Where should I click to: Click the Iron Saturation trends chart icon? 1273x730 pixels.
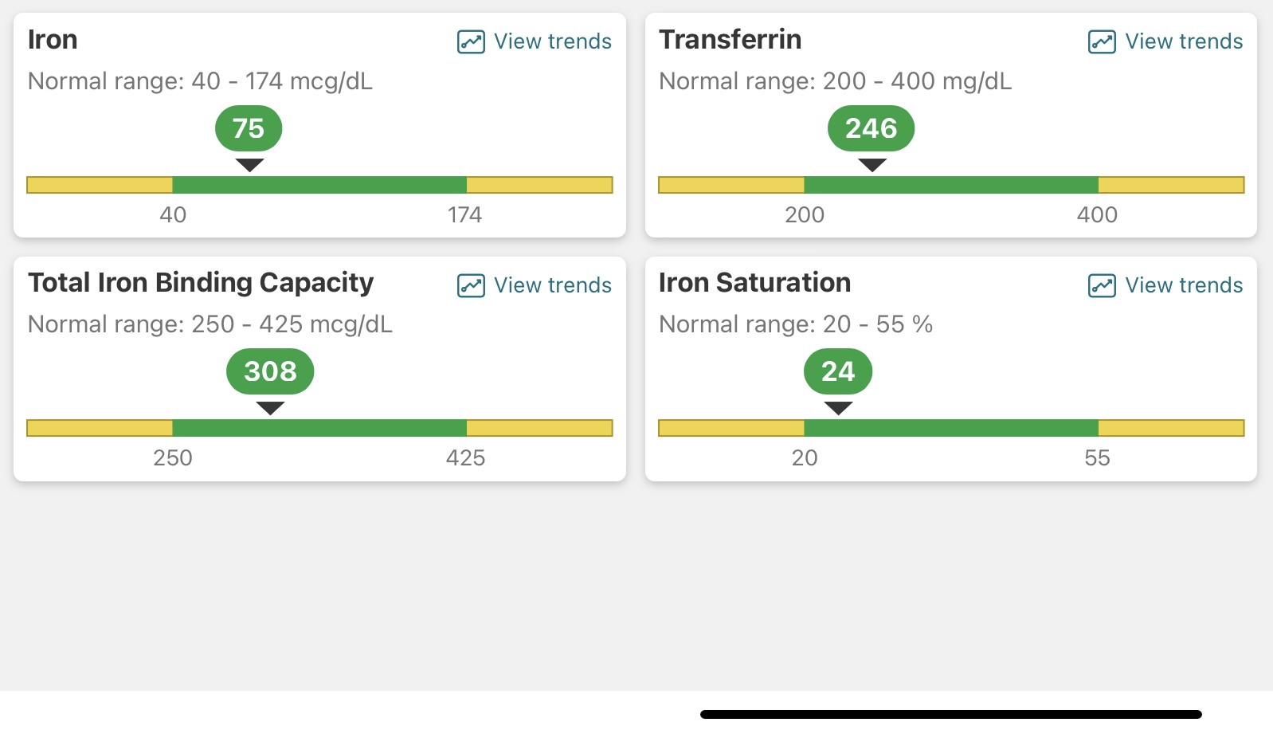point(1102,285)
